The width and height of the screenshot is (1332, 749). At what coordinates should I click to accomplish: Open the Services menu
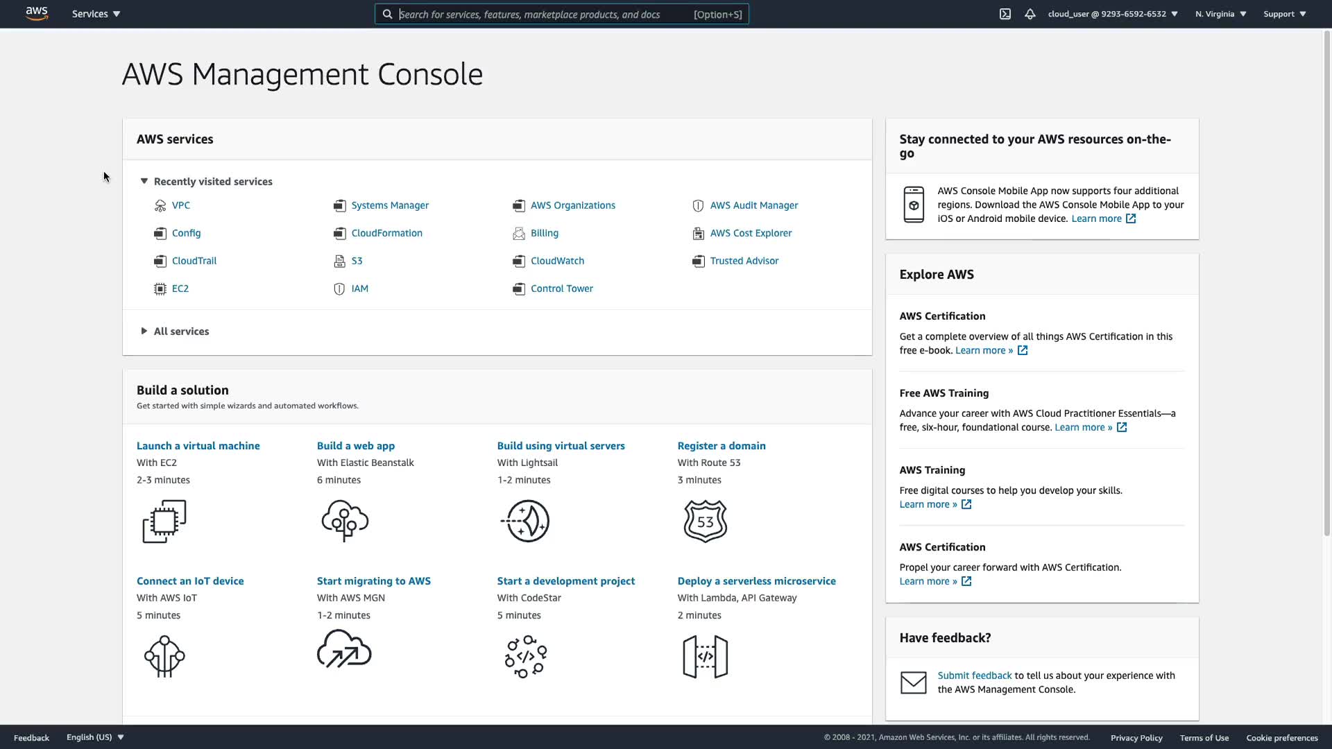tap(96, 14)
